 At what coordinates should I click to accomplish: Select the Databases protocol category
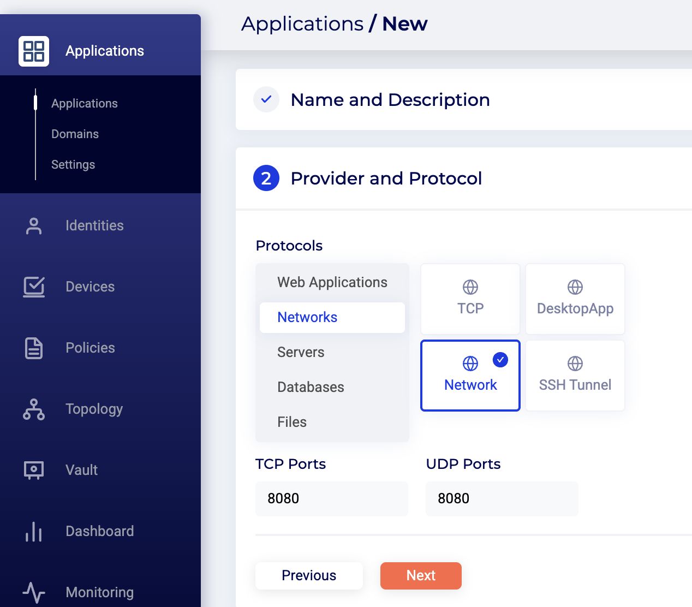[311, 387]
